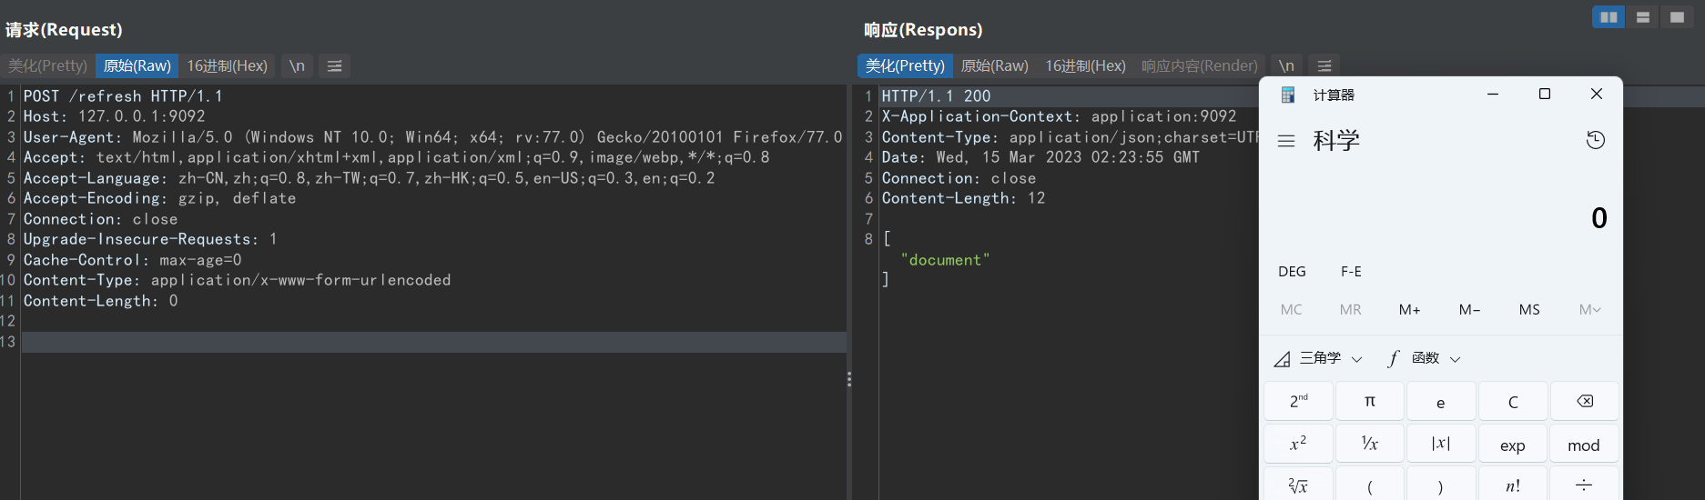Switch request view to 美化(Pretty) tab
The image size is (1705, 500).
click(47, 65)
